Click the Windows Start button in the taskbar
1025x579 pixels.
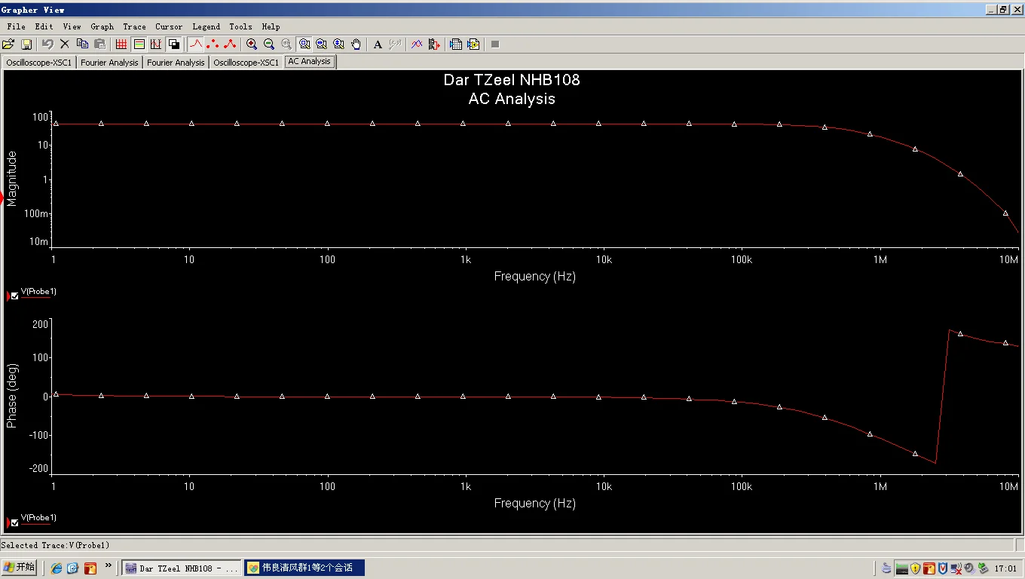[x=20, y=568]
